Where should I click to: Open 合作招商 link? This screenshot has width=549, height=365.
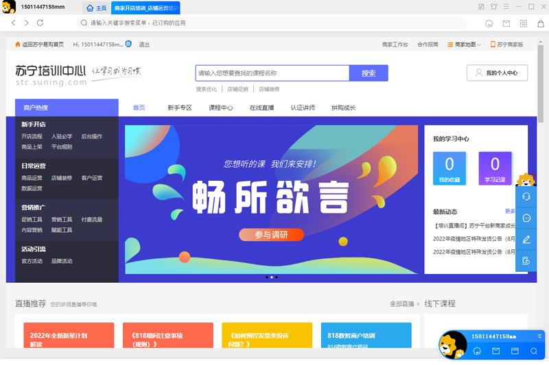428,45
